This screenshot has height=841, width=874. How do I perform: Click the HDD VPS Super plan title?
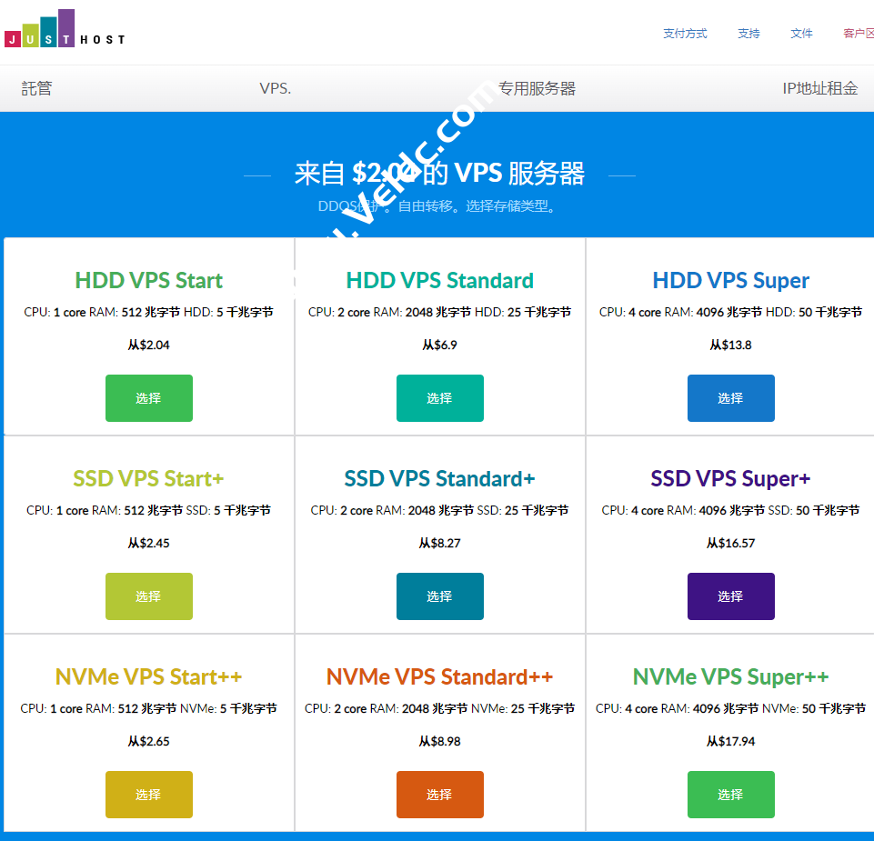tap(730, 281)
